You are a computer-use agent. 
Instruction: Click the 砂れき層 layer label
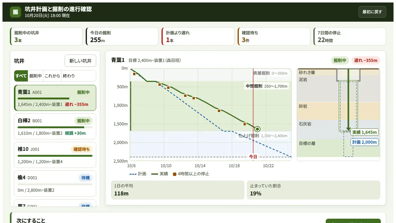(x=307, y=72)
